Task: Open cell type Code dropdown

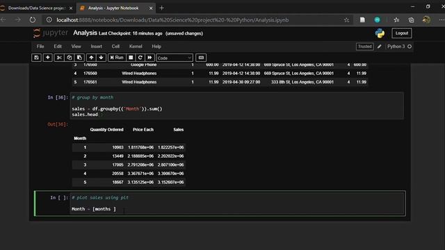Action: pos(175,58)
